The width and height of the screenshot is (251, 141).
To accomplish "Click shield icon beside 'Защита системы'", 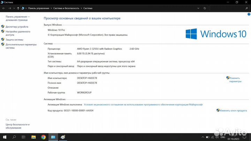I will pyautogui.click(x=3, y=39).
